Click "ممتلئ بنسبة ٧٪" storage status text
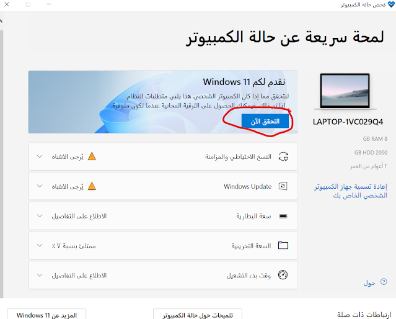Viewport: 396px width, 319px height. click(74, 246)
